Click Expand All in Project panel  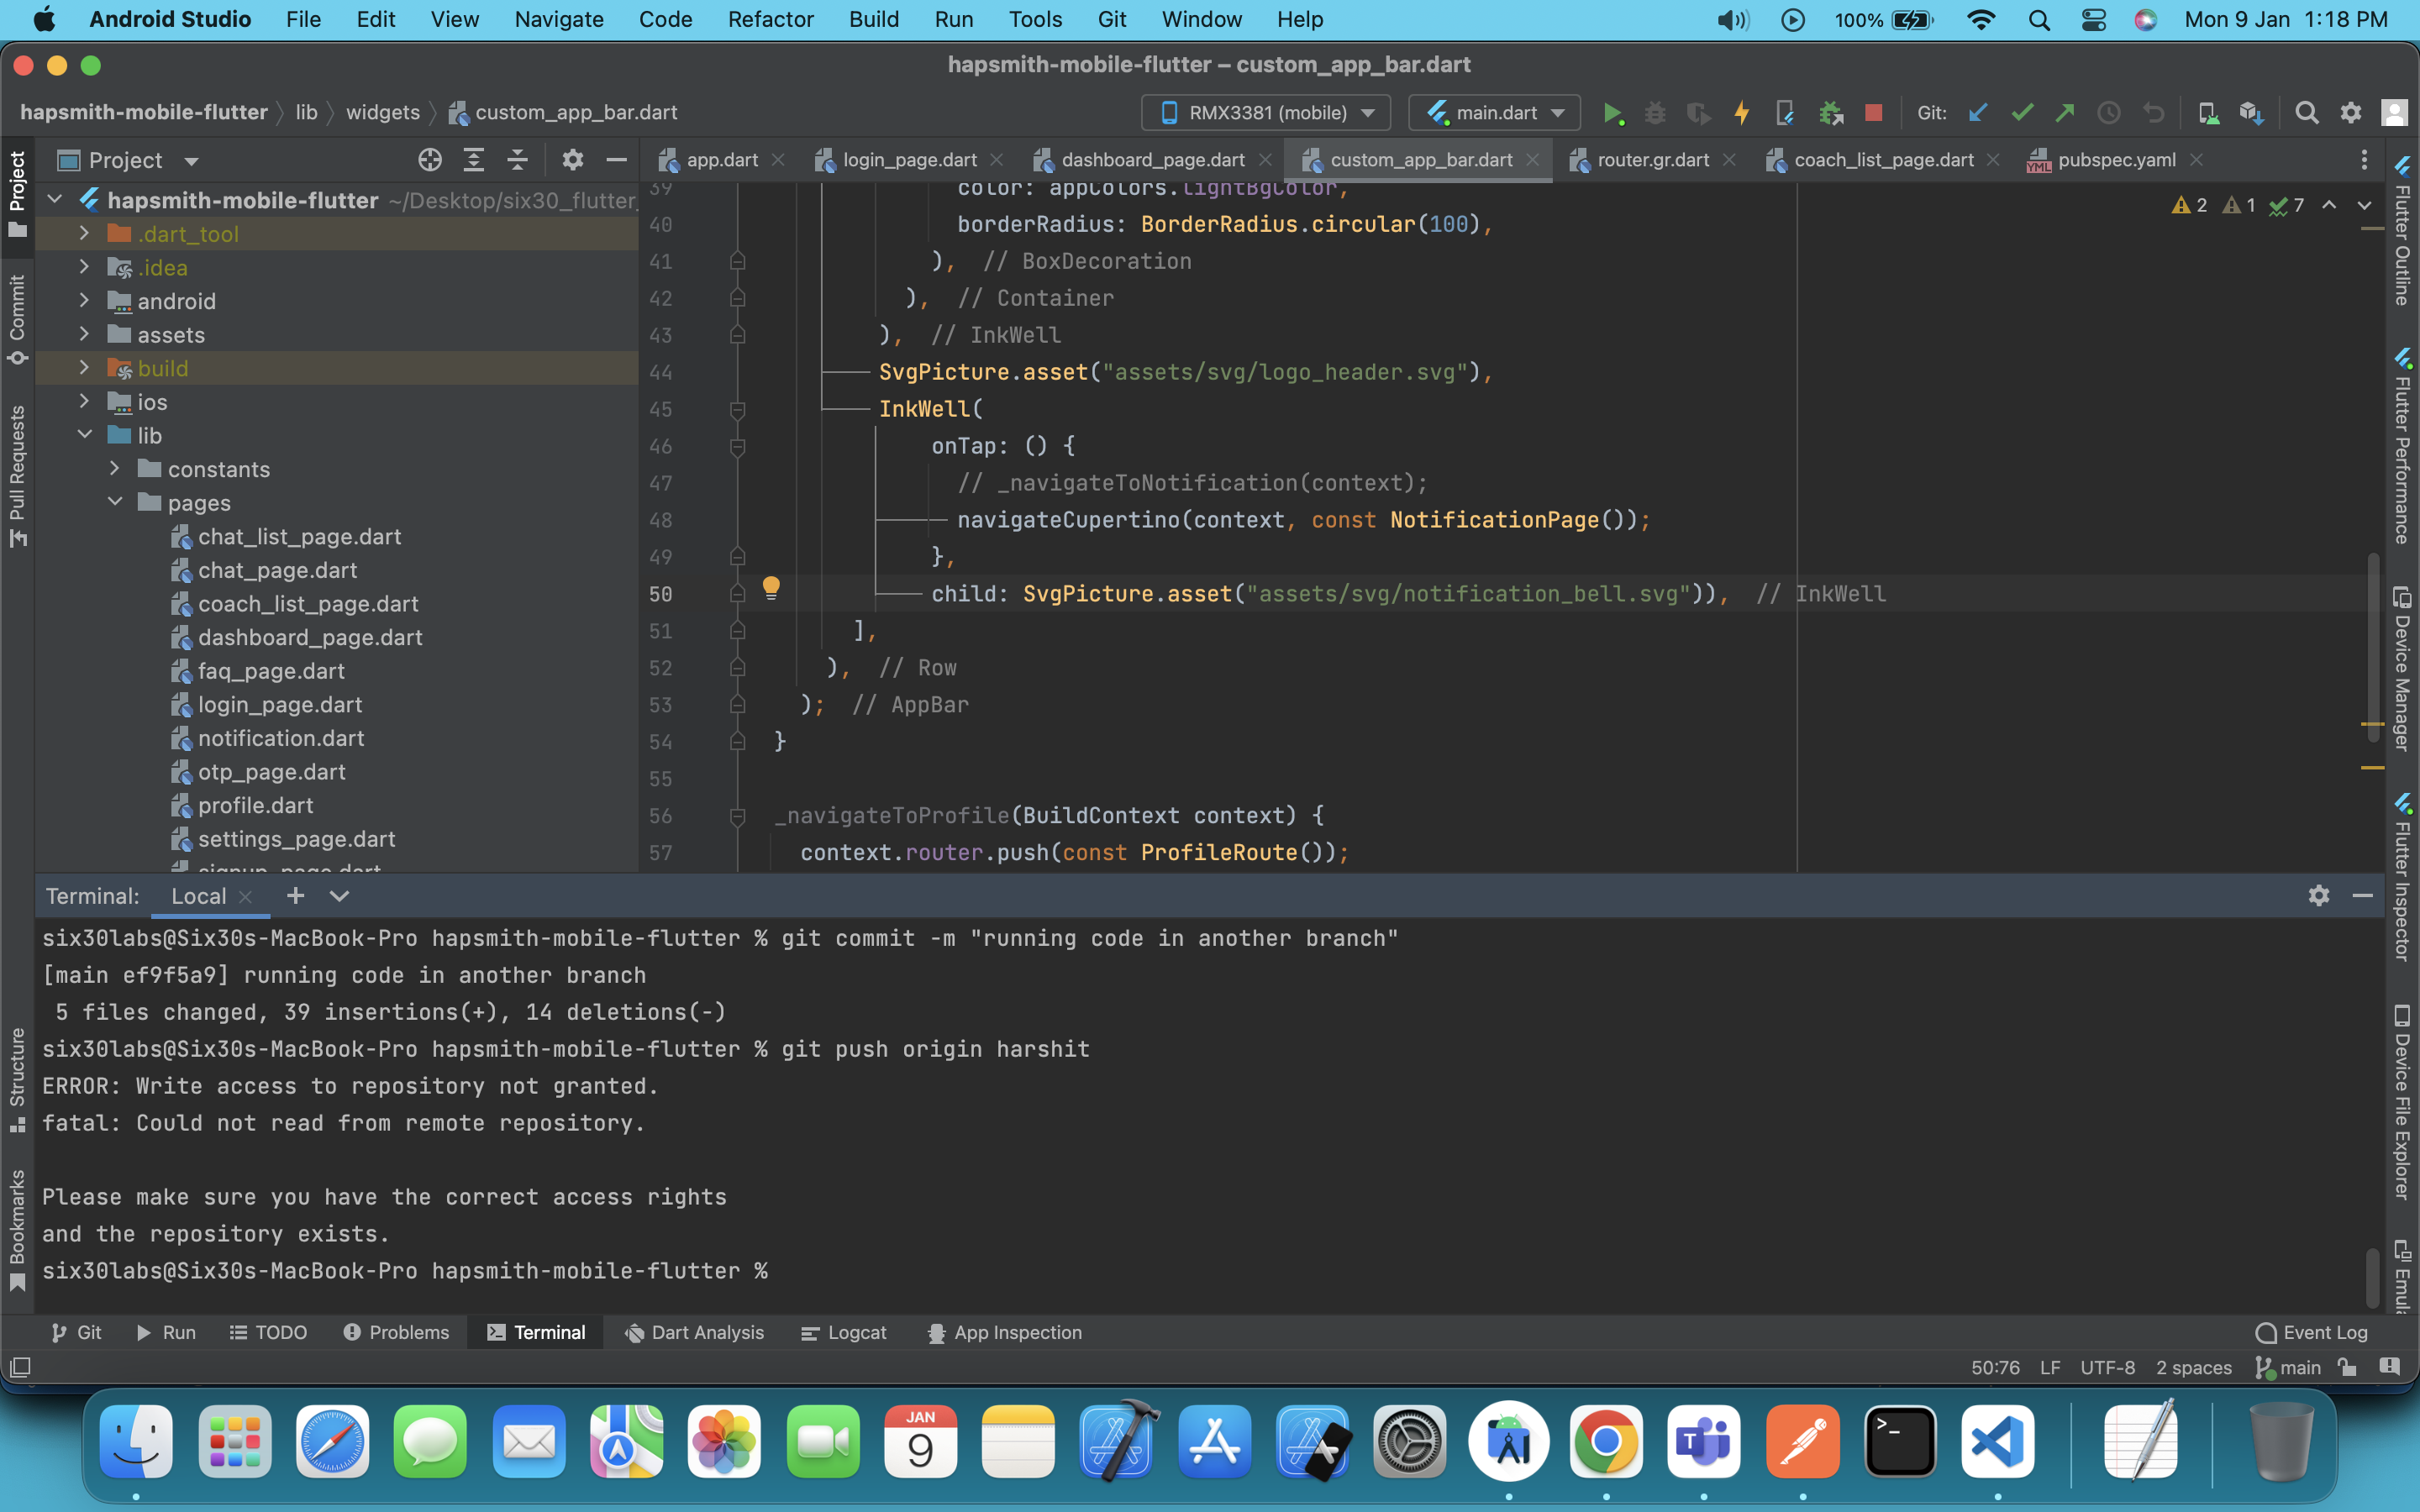(x=474, y=160)
